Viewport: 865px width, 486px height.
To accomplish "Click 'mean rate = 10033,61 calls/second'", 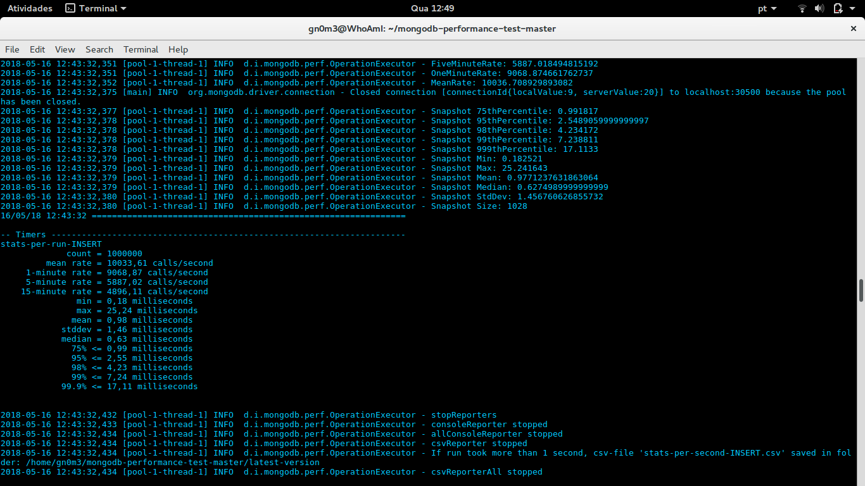I will click(x=130, y=263).
